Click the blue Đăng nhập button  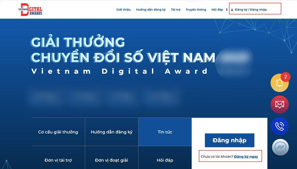[230, 140]
